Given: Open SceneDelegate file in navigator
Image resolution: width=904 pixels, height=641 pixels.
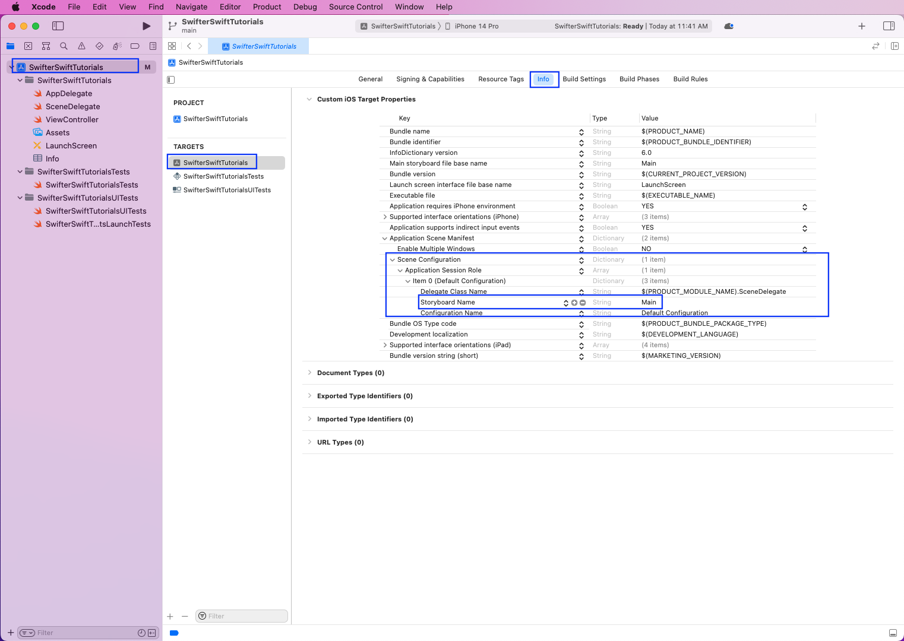Looking at the screenshot, I should click(72, 107).
